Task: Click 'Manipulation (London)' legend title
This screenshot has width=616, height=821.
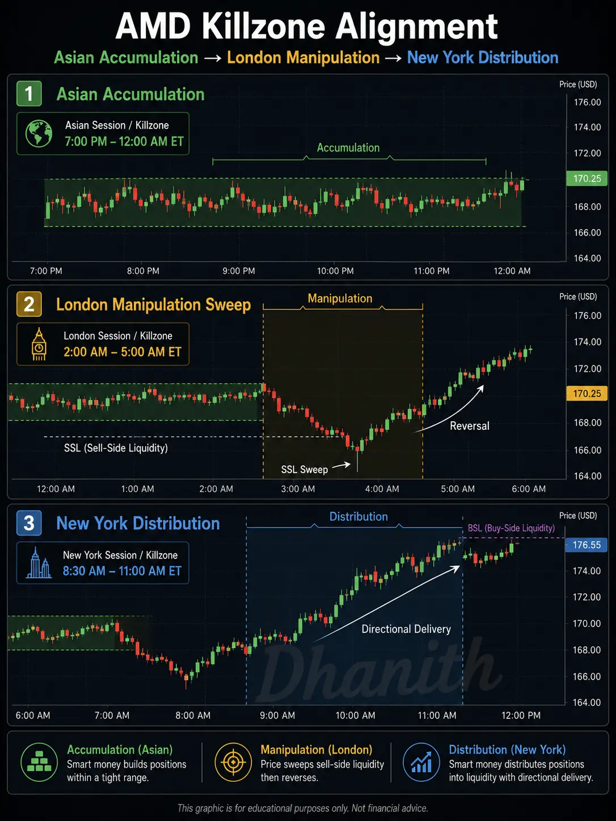Action: tap(317, 750)
